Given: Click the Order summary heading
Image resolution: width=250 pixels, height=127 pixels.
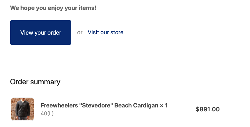Looking at the screenshot, I should point(35,82).
